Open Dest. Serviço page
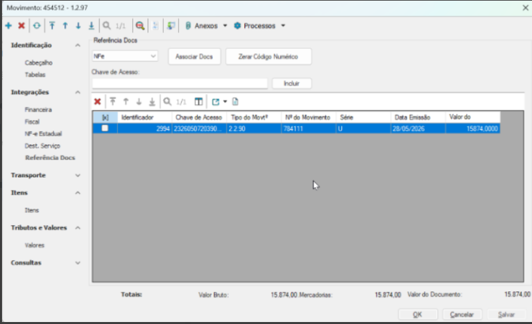This screenshot has width=532, height=324. pyautogui.click(x=43, y=146)
